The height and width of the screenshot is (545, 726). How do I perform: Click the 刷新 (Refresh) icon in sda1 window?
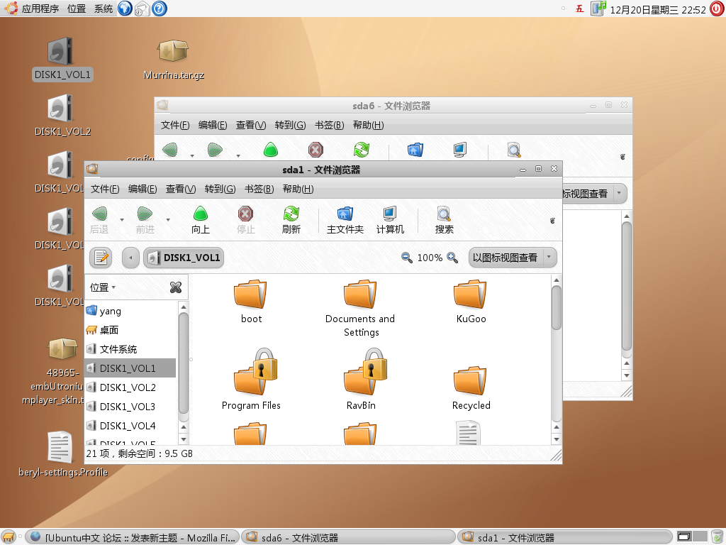[291, 214]
